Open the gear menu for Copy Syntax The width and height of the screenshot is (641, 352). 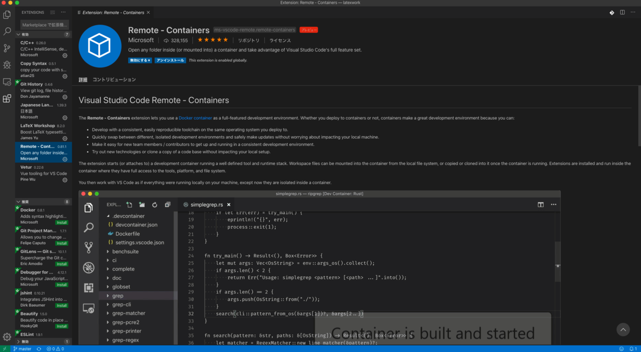tap(65, 76)
